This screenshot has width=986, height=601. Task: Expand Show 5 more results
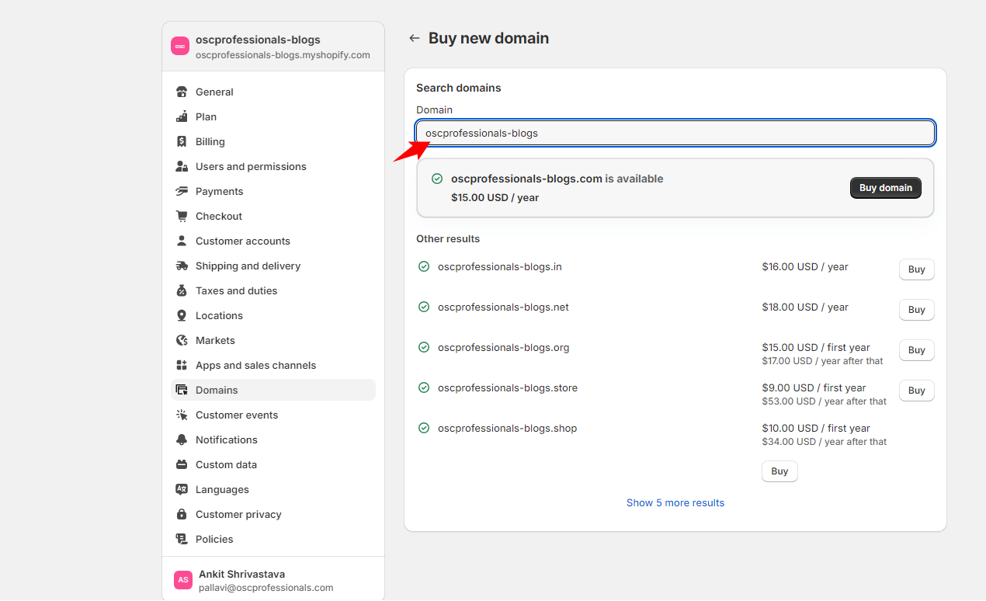click(675, 502)
